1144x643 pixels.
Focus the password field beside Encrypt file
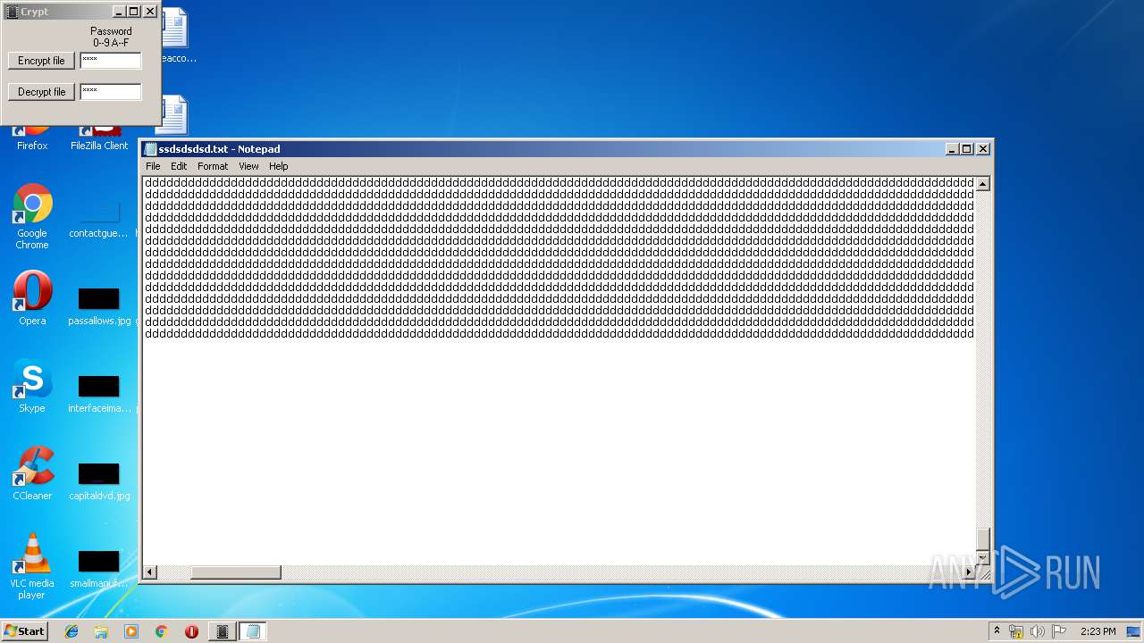pos(111,61)
